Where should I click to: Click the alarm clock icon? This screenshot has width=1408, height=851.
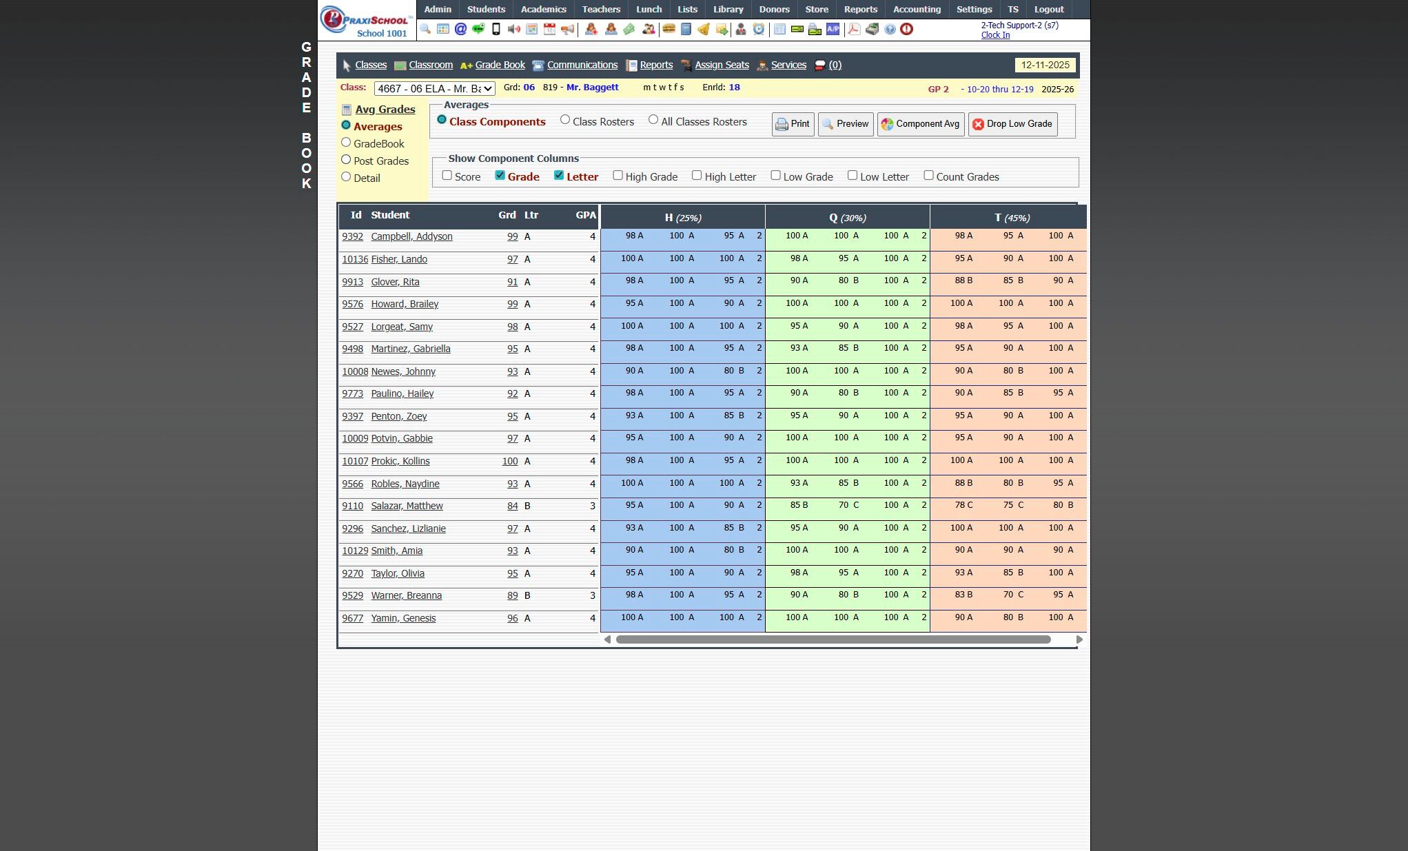pyautogui.click(x=758, y=29)
